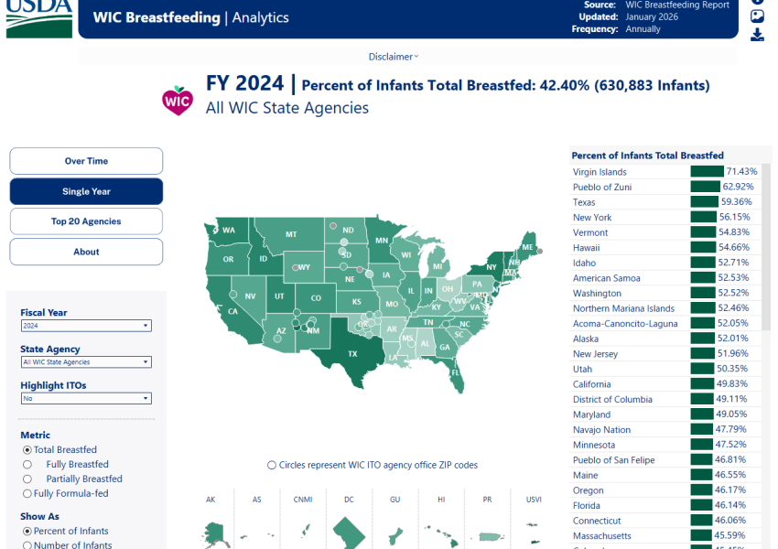The height and width of the screenshot is (549, 778).
Task: Click the info icon at top right
Action: point(757,3)
